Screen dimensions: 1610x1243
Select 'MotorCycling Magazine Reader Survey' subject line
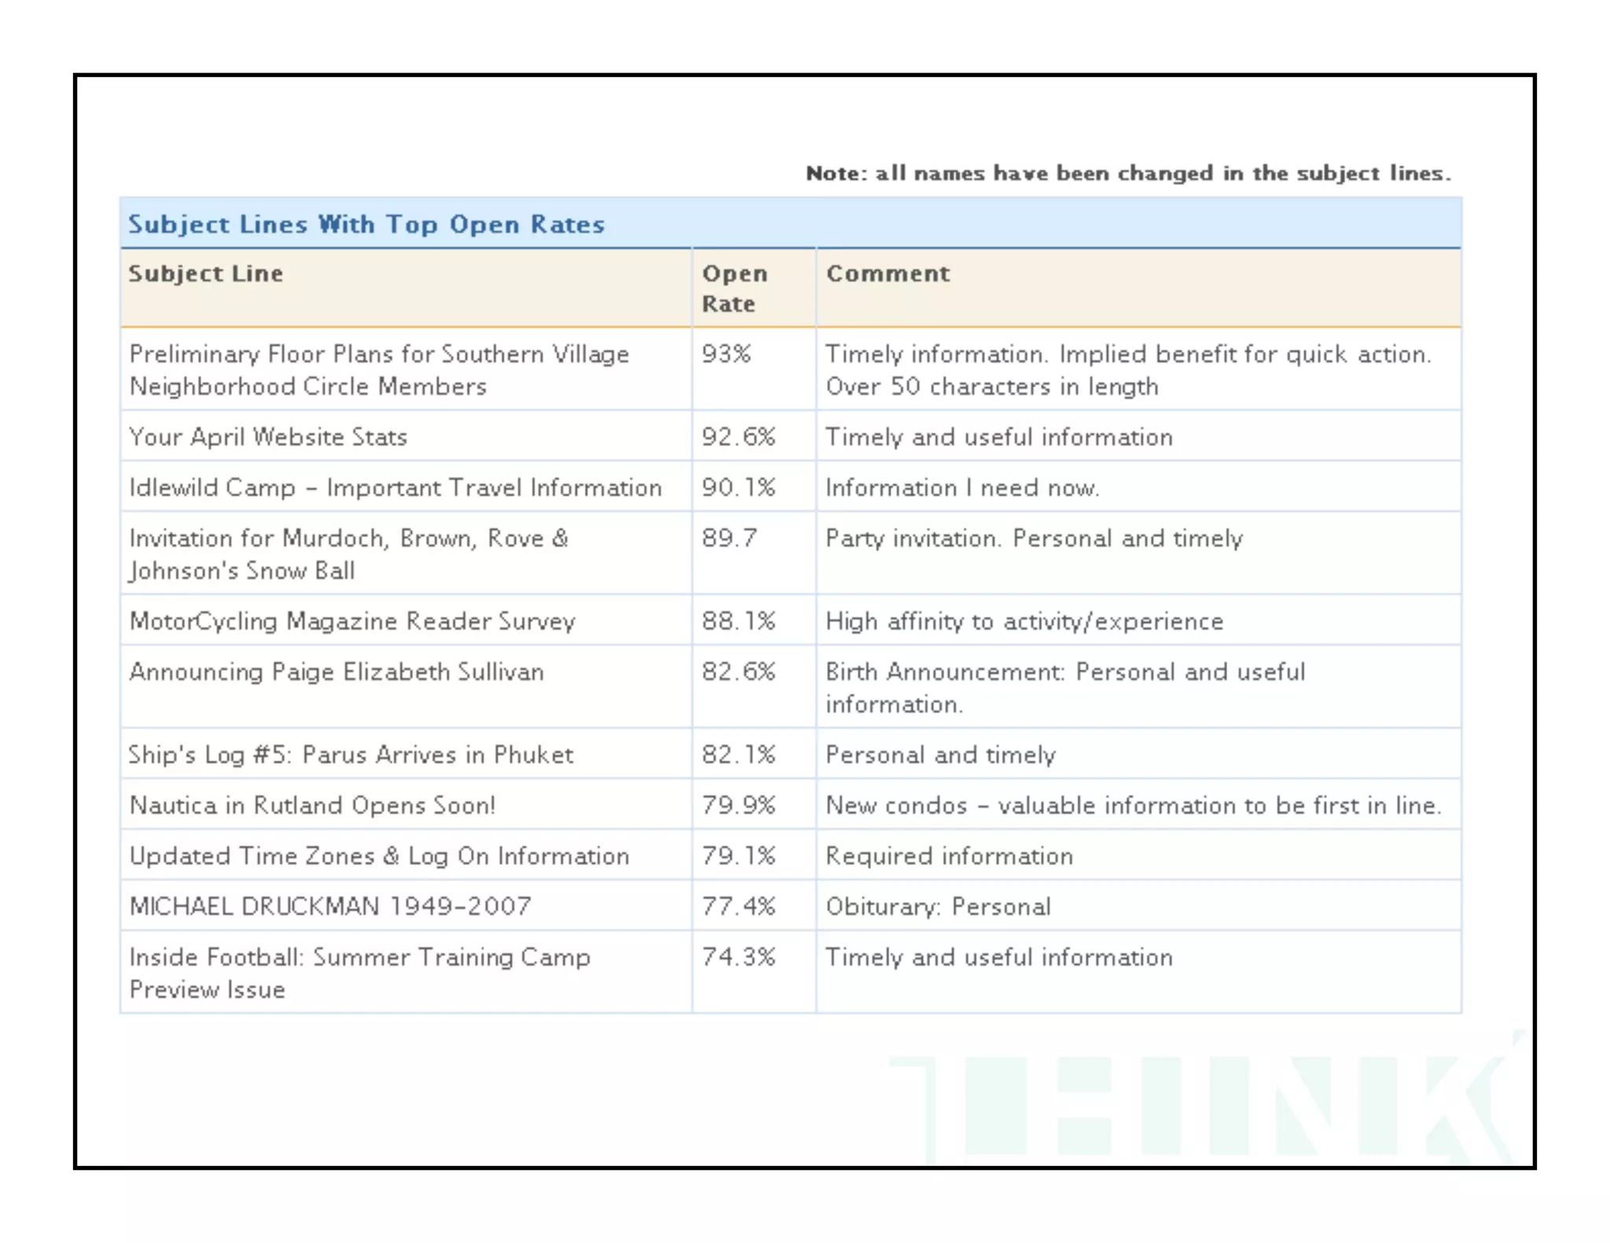pos(352,621)
